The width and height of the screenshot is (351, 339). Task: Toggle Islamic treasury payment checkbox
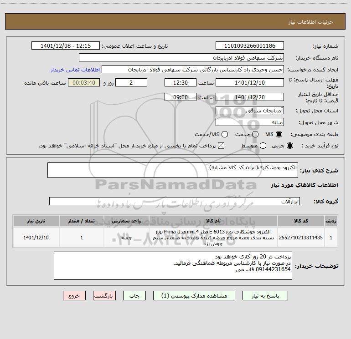pyautogui.click(x=221, y=146)
